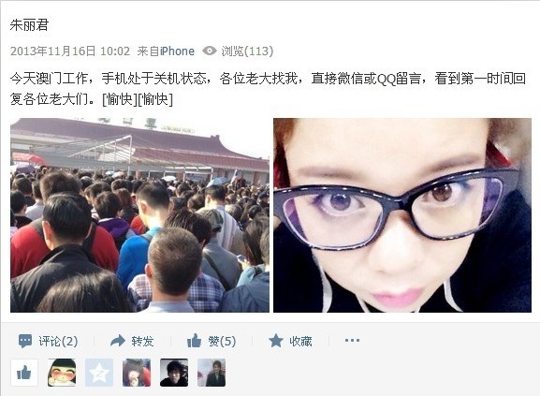Open the blue star liker avatar
This screenshot has height=396, width=540.
(99, 373)
